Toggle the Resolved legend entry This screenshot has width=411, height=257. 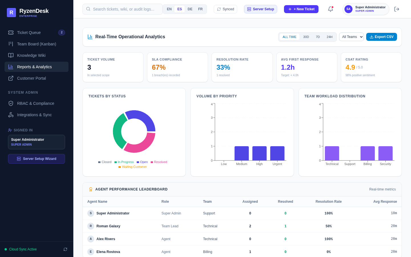159,162
